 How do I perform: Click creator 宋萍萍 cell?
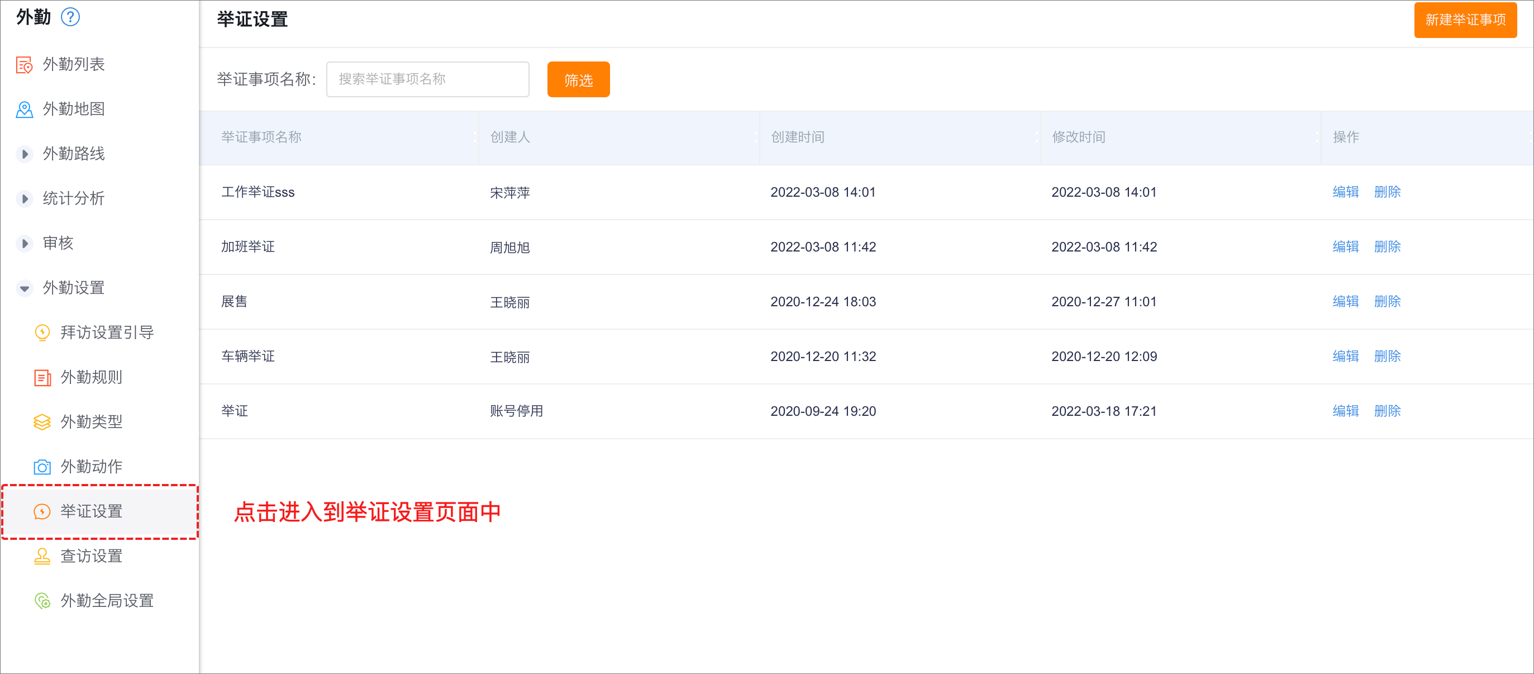point(509,192)
